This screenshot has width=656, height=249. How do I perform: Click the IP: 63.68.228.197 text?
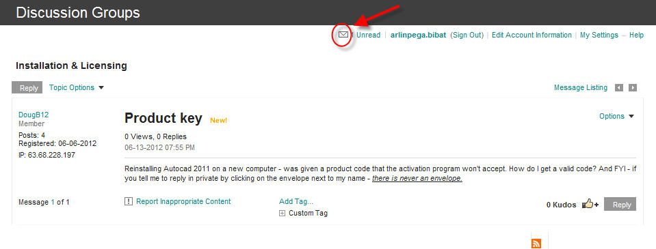[x=47, y=155]
